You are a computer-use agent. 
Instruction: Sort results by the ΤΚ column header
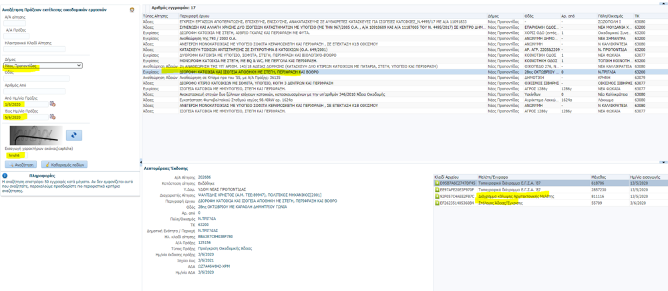(x=637, y=15)
